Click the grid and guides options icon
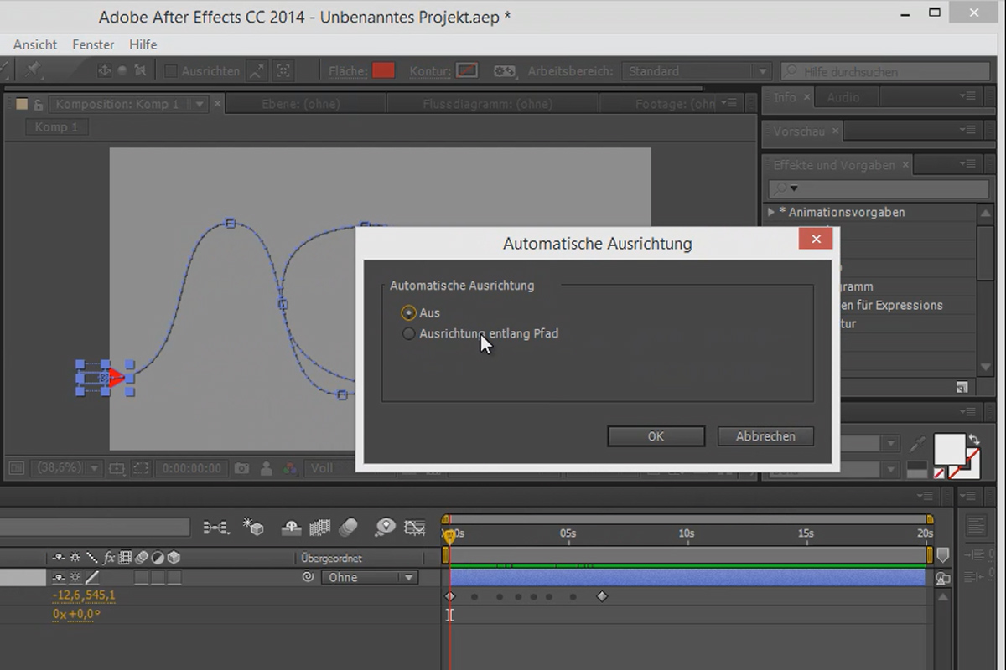The height and width of the screenshot is (670, 1006). [x=117, y=469]
